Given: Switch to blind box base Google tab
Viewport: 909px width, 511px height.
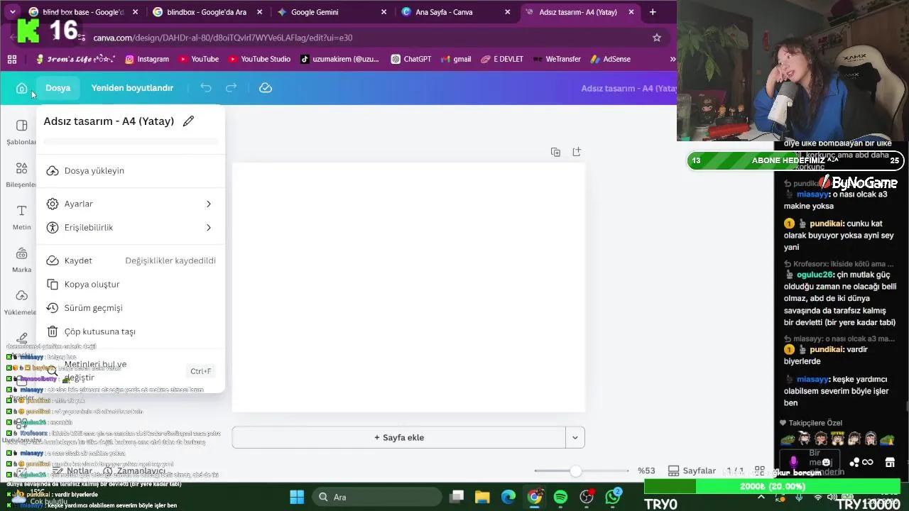Looking at the screenshot, I should pyautogui.click(x=83, y=12).
